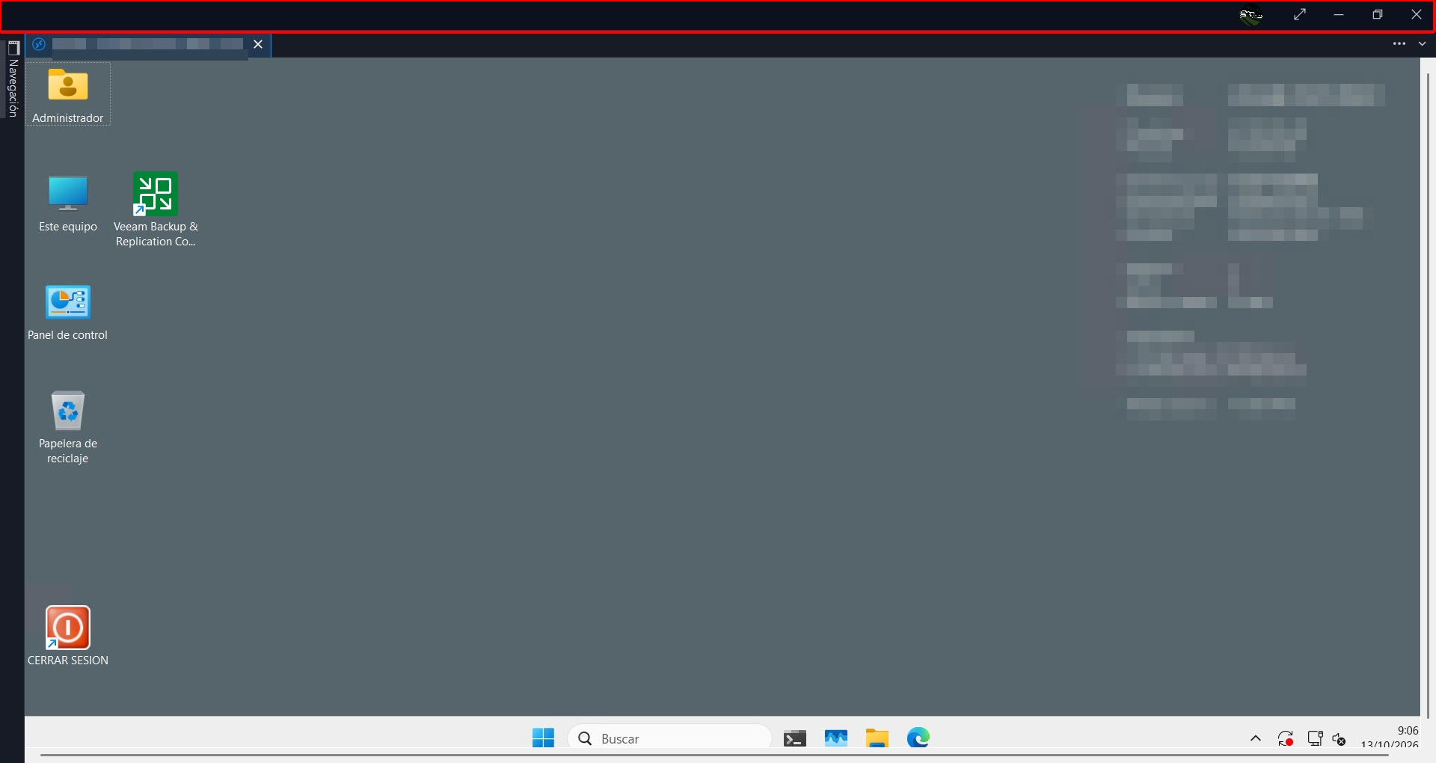Launch Microsoft Edge from the taskbar

point(918,738)
